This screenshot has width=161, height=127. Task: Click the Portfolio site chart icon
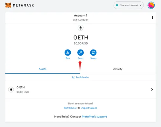(73, 77)
